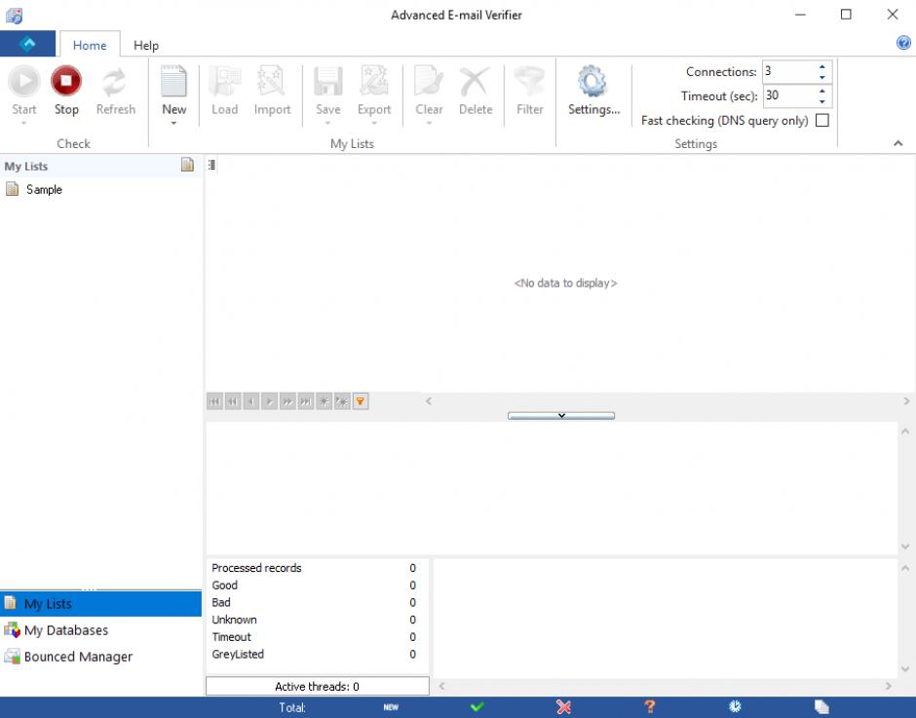This screenshot has height=718, width=916.
Task: Select the Sample list
Action: click(x=44, y=189)
